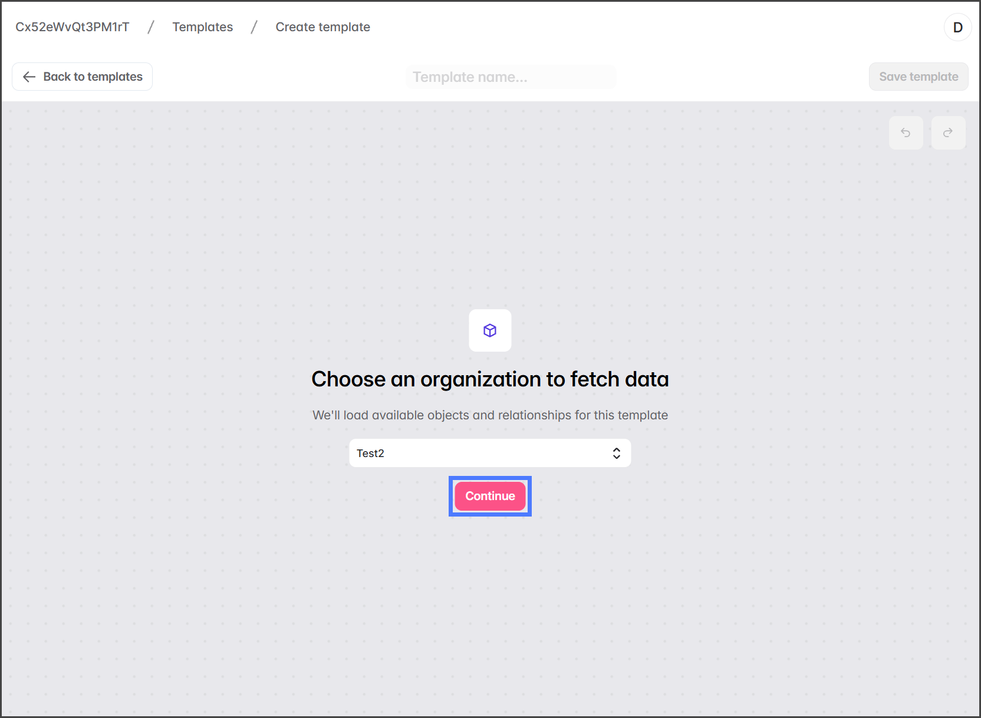Open the Test2 organization dropdown

(x=489, y=453)
